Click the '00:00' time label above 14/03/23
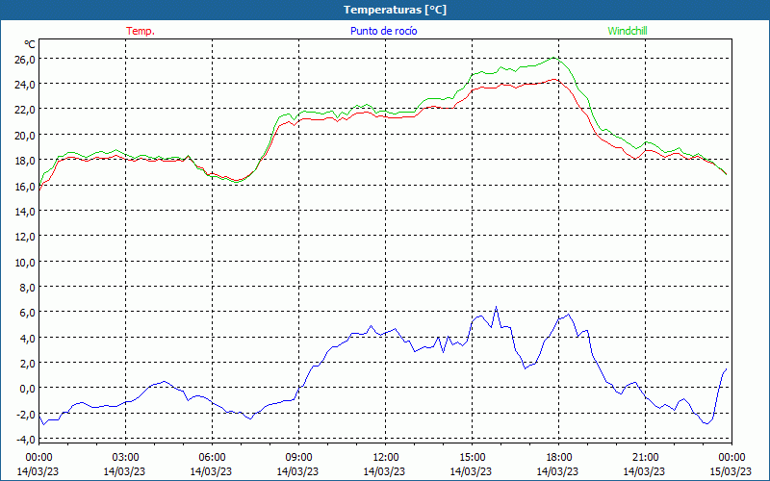770x481 pixels. 38,458
